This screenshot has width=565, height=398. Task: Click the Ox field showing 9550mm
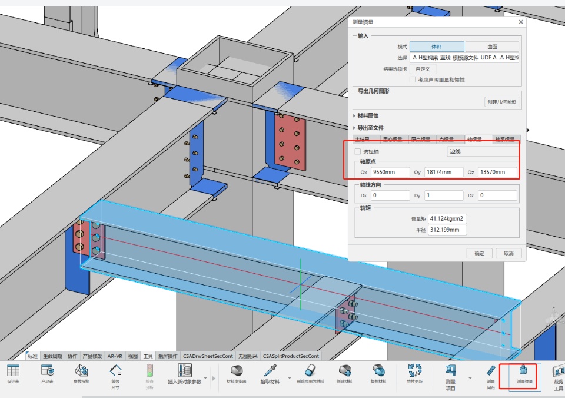(x=390, y=172)
